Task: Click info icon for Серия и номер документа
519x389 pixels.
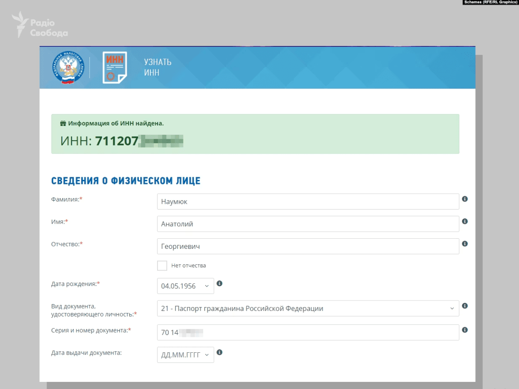Action: (x=465, y=330)
